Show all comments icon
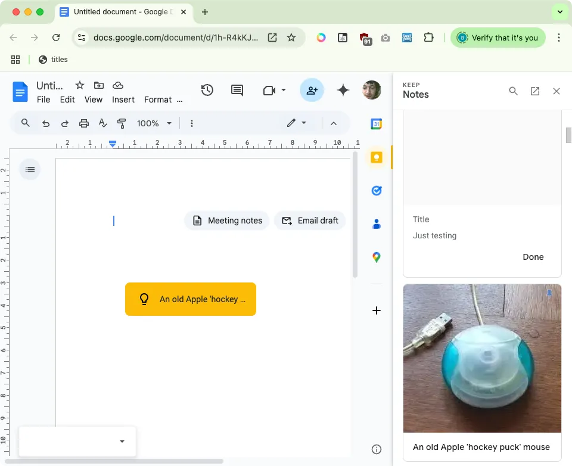 pos(237,90)
